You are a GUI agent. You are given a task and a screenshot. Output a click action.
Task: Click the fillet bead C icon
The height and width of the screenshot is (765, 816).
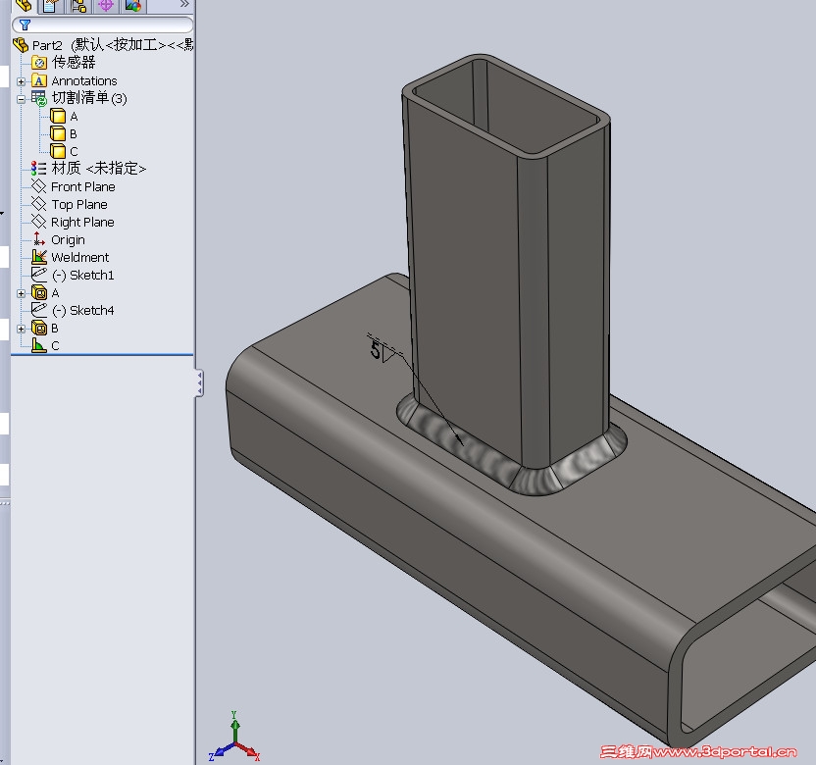point(39,345)
